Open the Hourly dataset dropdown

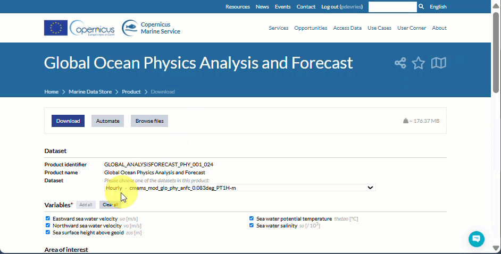pos(240,188)
